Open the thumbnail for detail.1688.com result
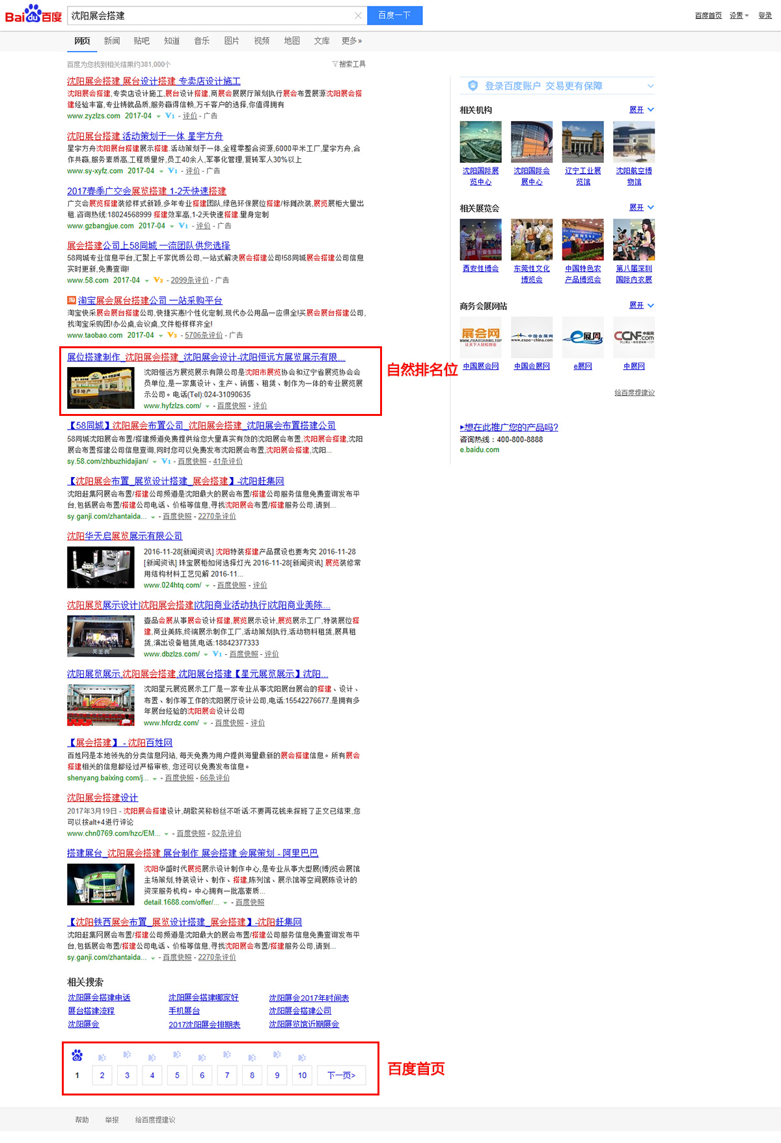Screen dimensions: 781x1143 click(x=101, y=884)
